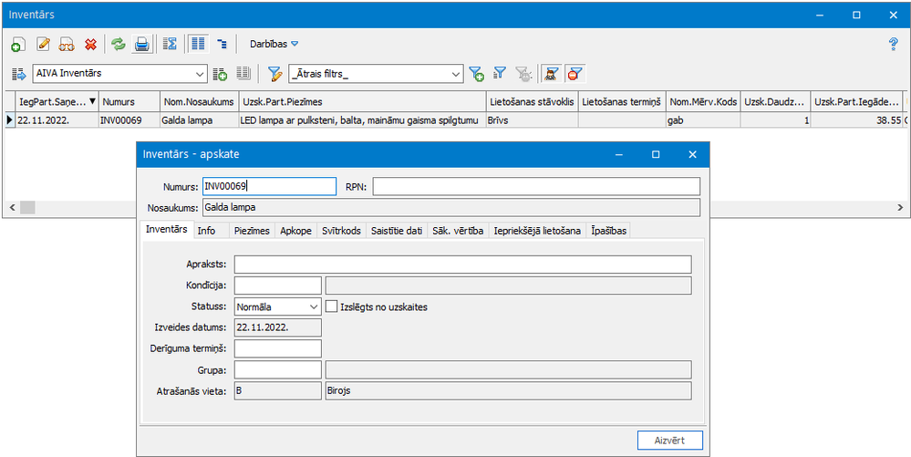Image resolution: width=911 pixels, height=457 pixels.
Task: Click the print icon in toolbar
Action: 141,44
